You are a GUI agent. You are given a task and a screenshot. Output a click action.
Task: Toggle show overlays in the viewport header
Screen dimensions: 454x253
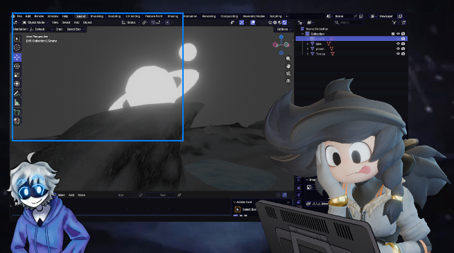coord(253,22)
